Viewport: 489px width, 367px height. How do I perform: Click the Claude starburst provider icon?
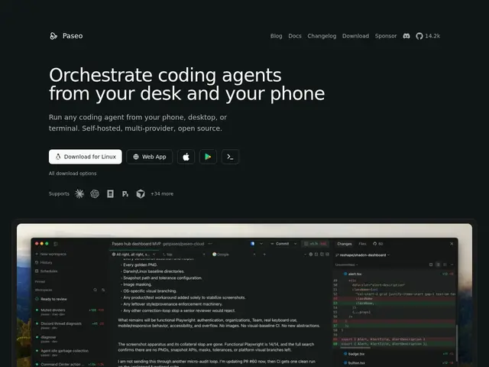[79, 193]
